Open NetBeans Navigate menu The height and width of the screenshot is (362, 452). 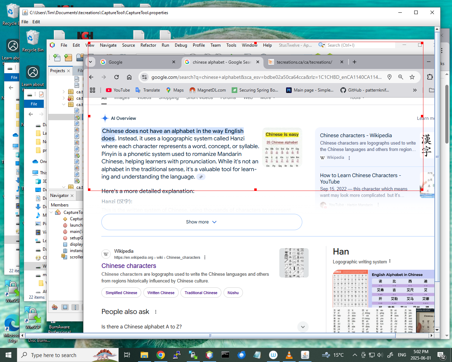click(x=108, y=45)
